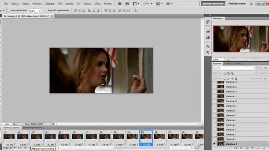Screen dimensions: 269x151
Task: Open the Character panel icon in the dock
Action: coord(208,46)
